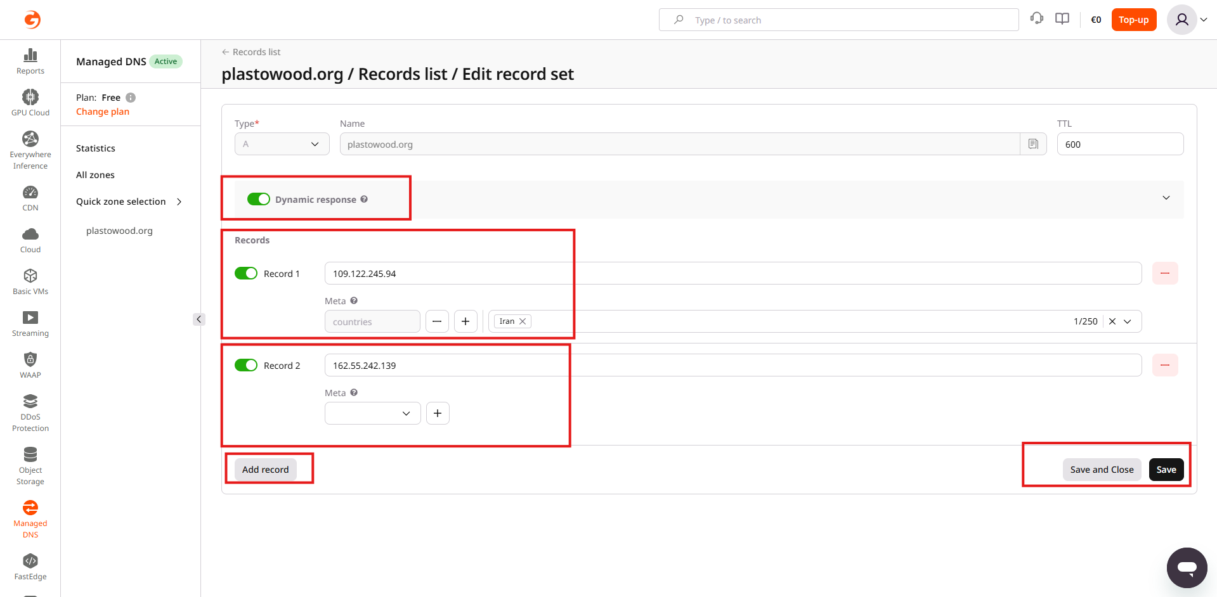The image size is (1217, 597).
Task: Click the TTL input field
Action: tap(1119, 144)
